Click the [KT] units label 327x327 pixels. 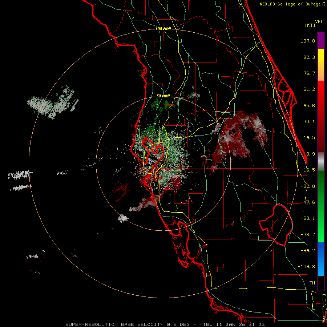(310, 25)
